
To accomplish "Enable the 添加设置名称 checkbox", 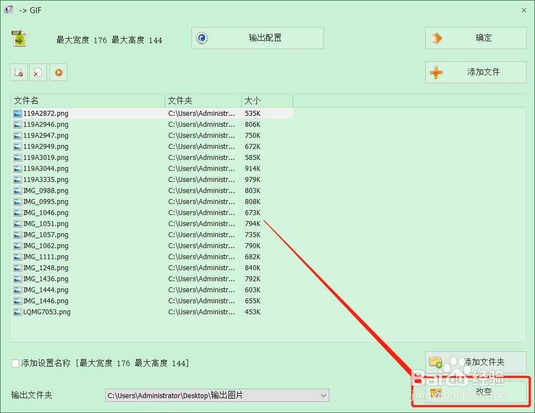I will point(15,363).
